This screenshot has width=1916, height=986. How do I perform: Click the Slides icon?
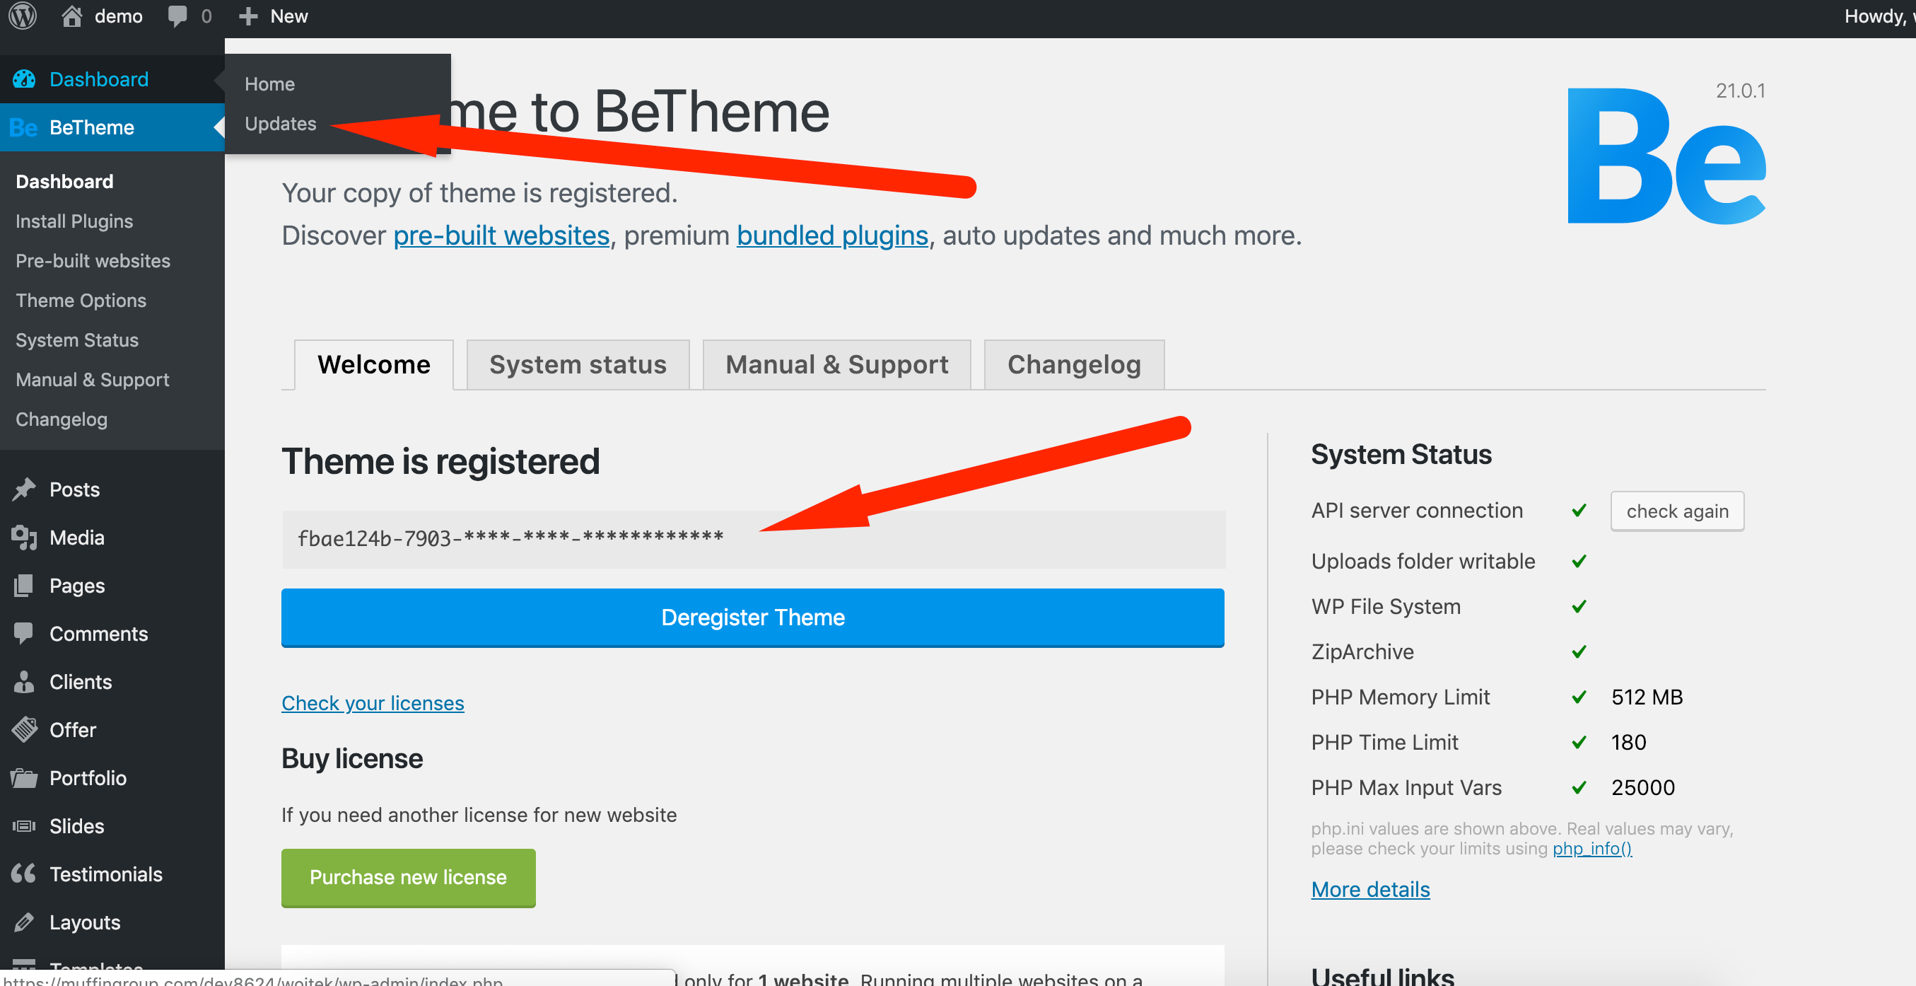pyautogui.click(x=24, y=826)
